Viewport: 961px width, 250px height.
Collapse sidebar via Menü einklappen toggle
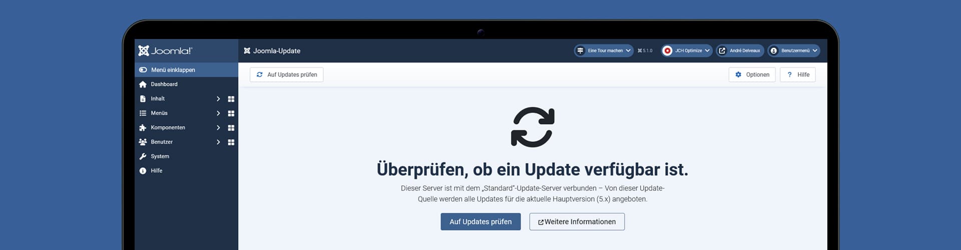(186, 70)
